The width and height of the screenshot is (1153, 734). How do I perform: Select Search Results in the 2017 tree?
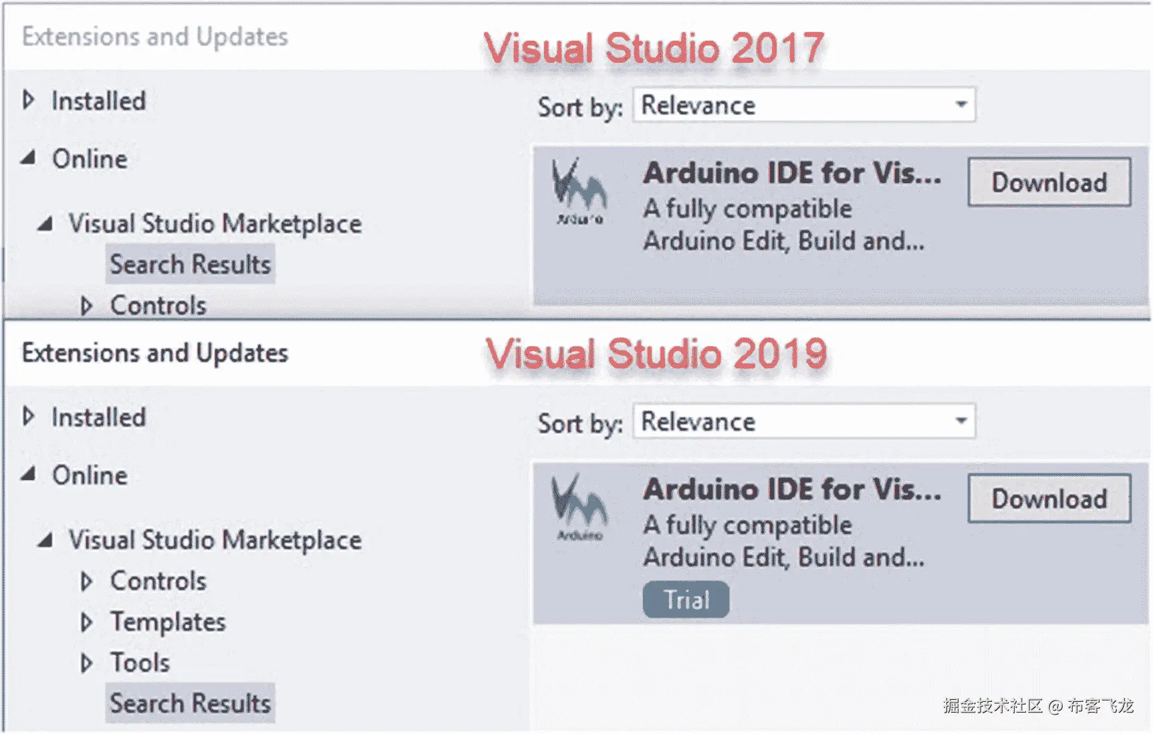[x=190, y=265]
